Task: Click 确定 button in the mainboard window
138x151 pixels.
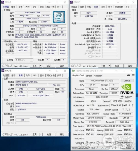Action: coord(62,134)
